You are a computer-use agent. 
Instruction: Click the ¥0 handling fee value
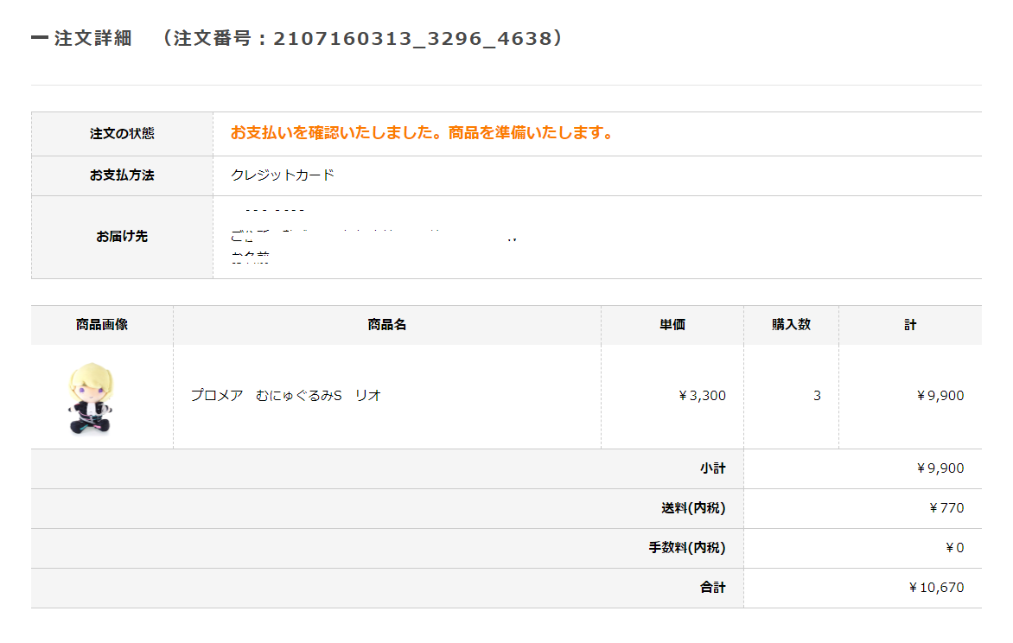coord(955,548)
